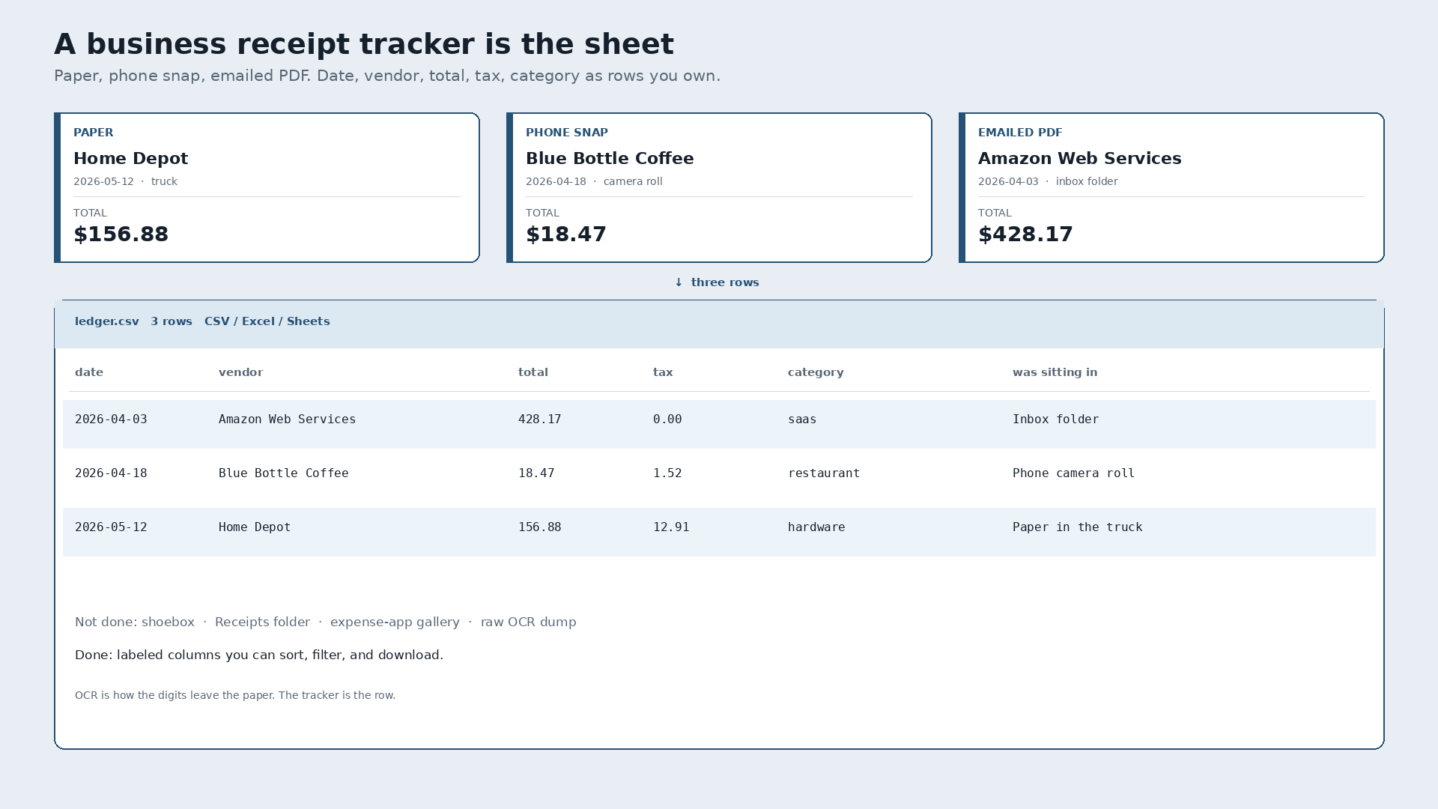Open the Amazon Web Services receipt card
Image resolution: width=1438 pixels, height=809 pixels.
point(1171,187)
